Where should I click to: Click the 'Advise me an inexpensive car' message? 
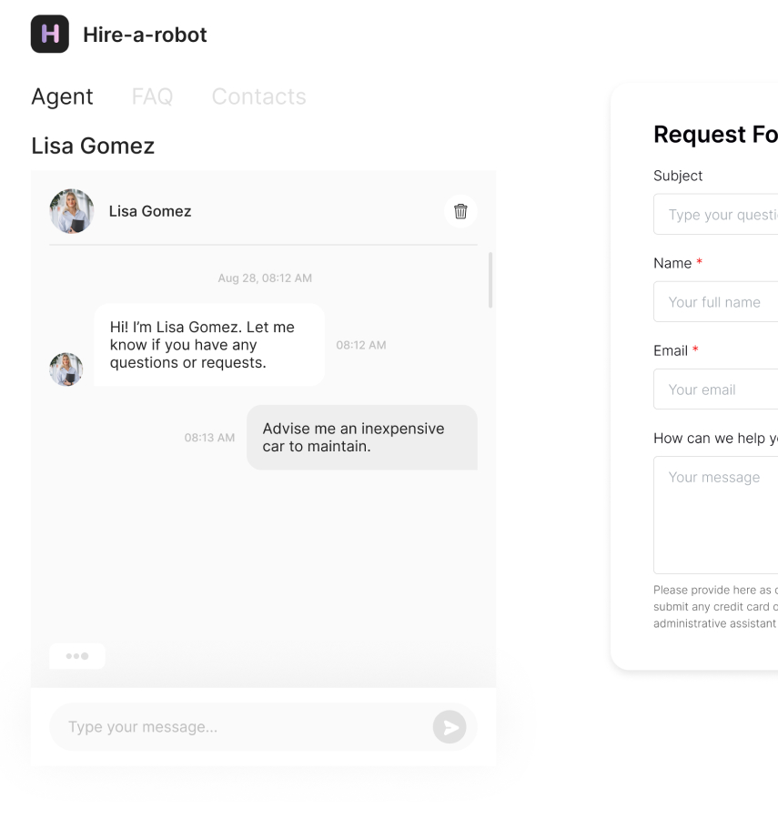click(361, 438)
